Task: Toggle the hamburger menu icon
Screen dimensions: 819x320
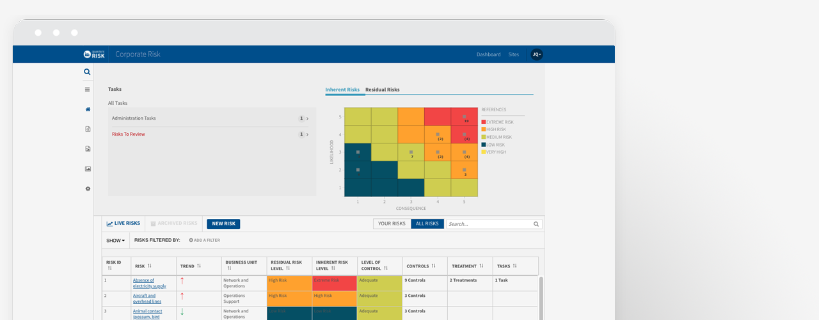Action: [x=88, y=90]
